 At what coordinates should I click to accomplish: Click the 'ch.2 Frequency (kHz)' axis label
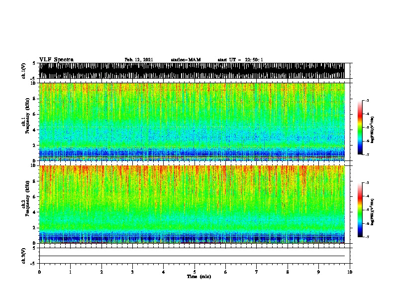[25, 198]
